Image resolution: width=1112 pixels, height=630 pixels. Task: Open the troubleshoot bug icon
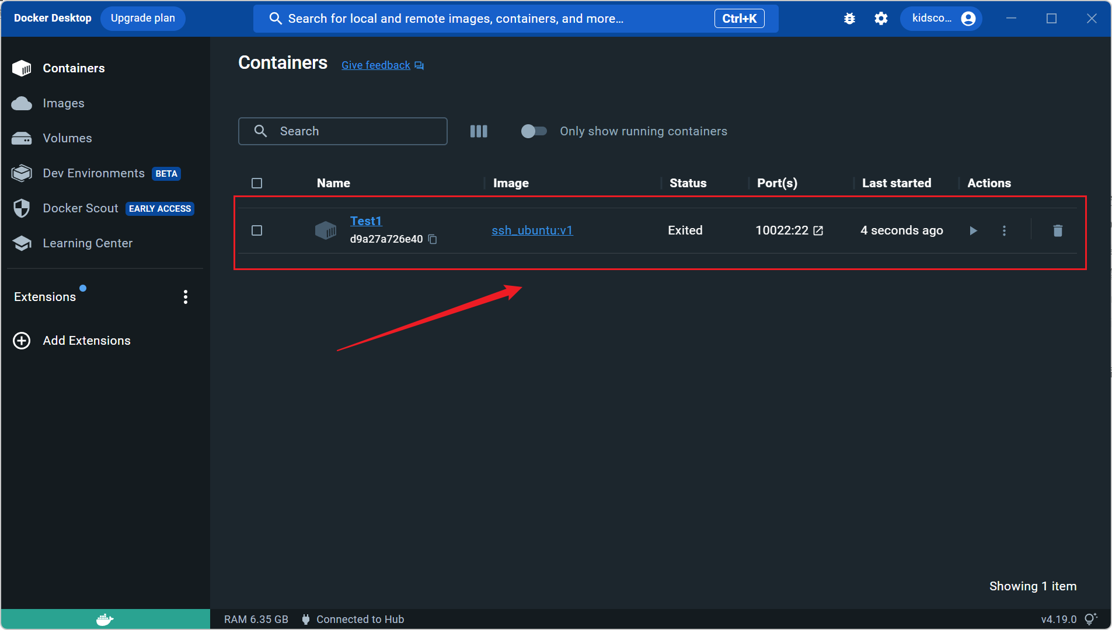tap(849, 19)
